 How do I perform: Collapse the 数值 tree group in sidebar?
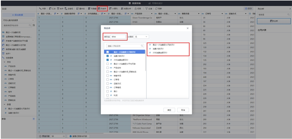click(5, 104)
